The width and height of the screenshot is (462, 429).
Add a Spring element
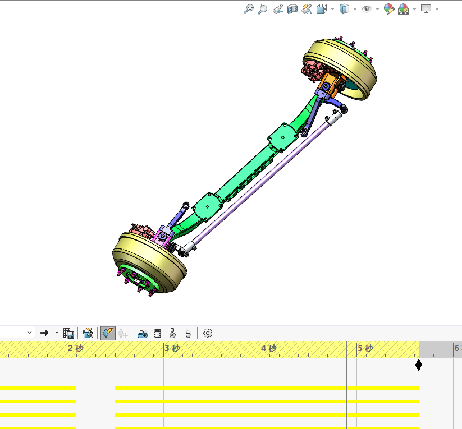(158, 333)
